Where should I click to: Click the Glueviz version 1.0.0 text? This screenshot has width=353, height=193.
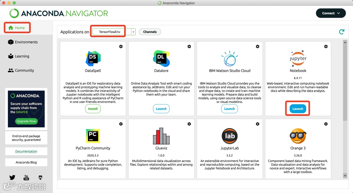pyautogui.click(x=161, y=155)
